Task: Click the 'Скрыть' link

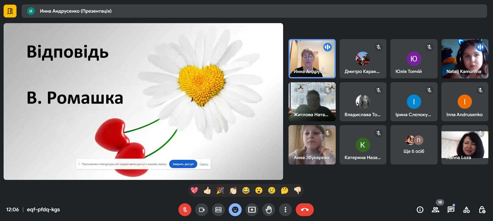Action: click(x=204, y=164)
